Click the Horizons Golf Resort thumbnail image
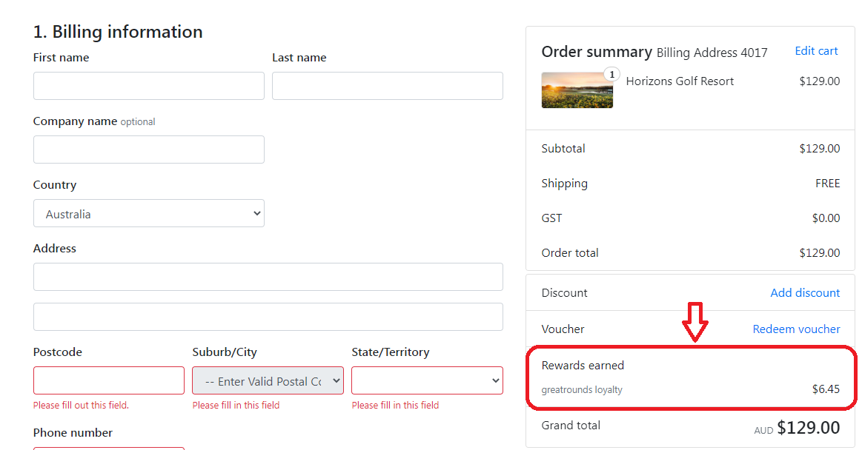Screen dimensions: 862x450 (x=577, y=90)
